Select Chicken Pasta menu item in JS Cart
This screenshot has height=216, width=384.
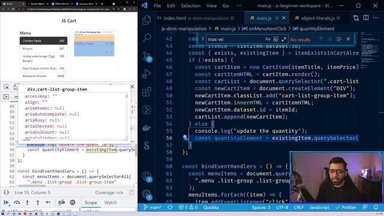tap(43, 41)
